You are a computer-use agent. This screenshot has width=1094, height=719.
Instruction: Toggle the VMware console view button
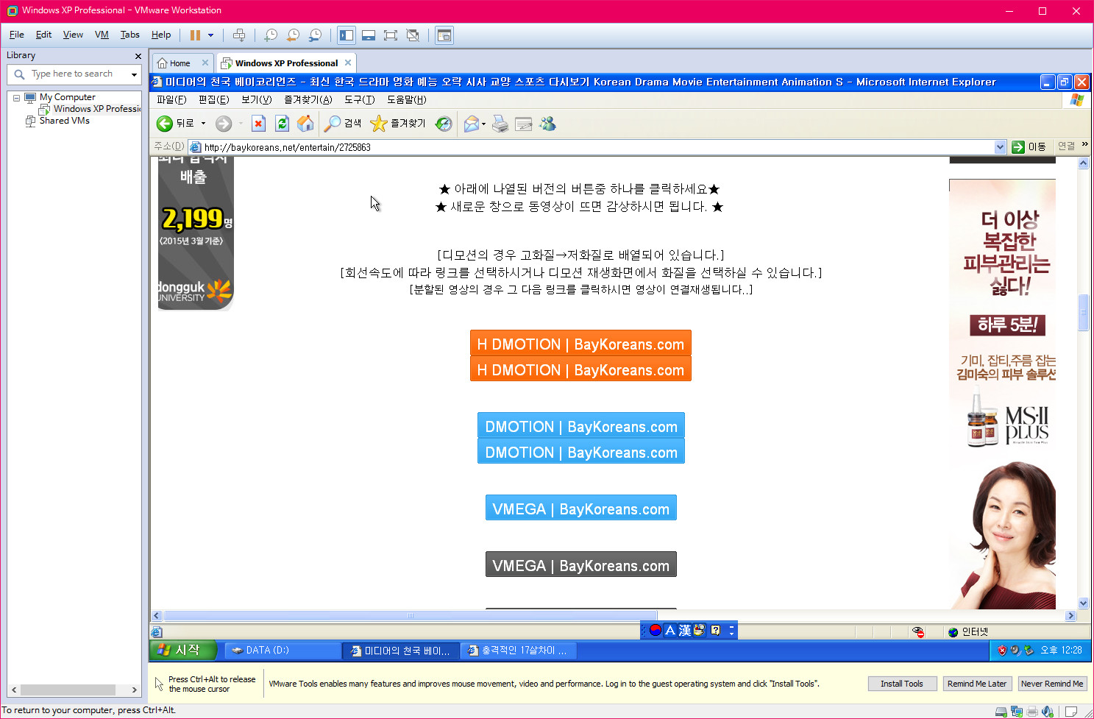click(444, 35)
